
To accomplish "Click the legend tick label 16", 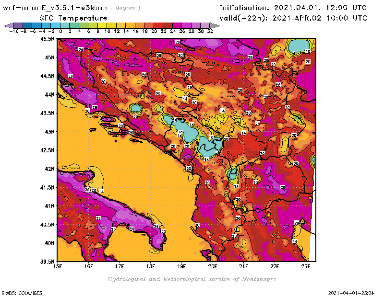I will [x=135, y=31].
